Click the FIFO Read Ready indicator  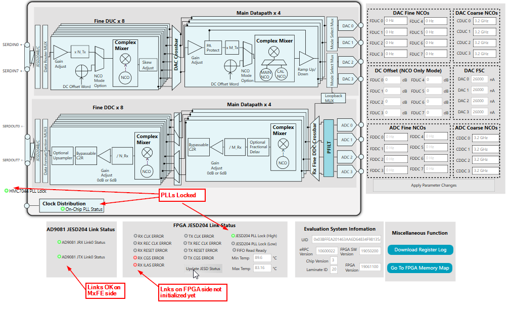234,250
